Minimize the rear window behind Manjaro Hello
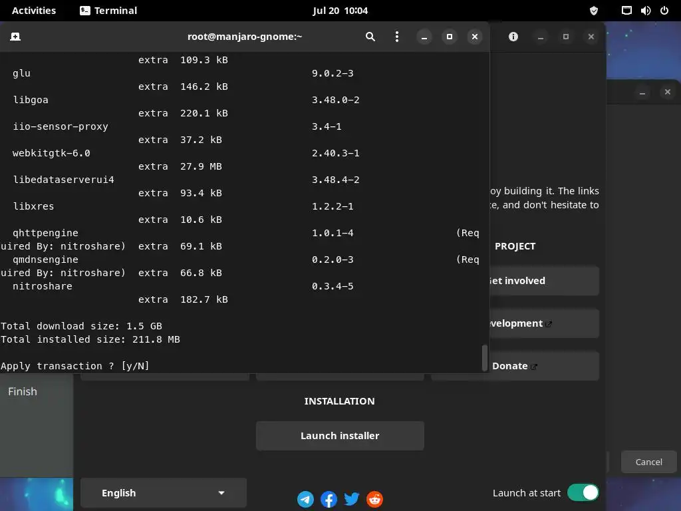 point(642,92)
